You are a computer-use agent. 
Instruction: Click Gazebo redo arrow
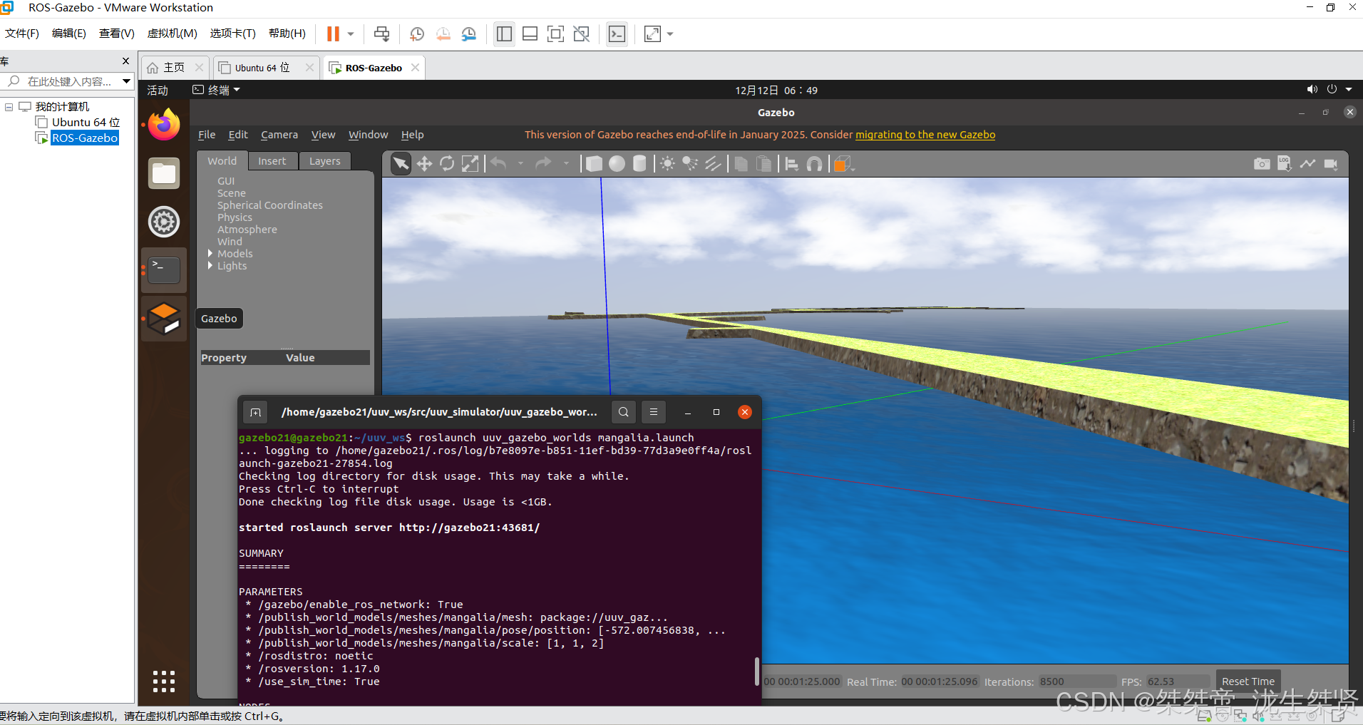tap(543, 164)
